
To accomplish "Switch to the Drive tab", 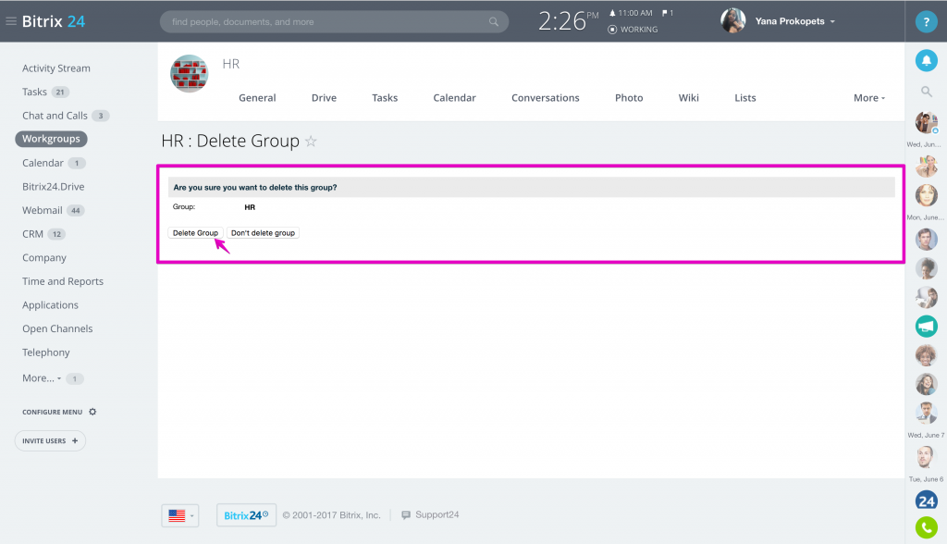I will click(324, 98).
